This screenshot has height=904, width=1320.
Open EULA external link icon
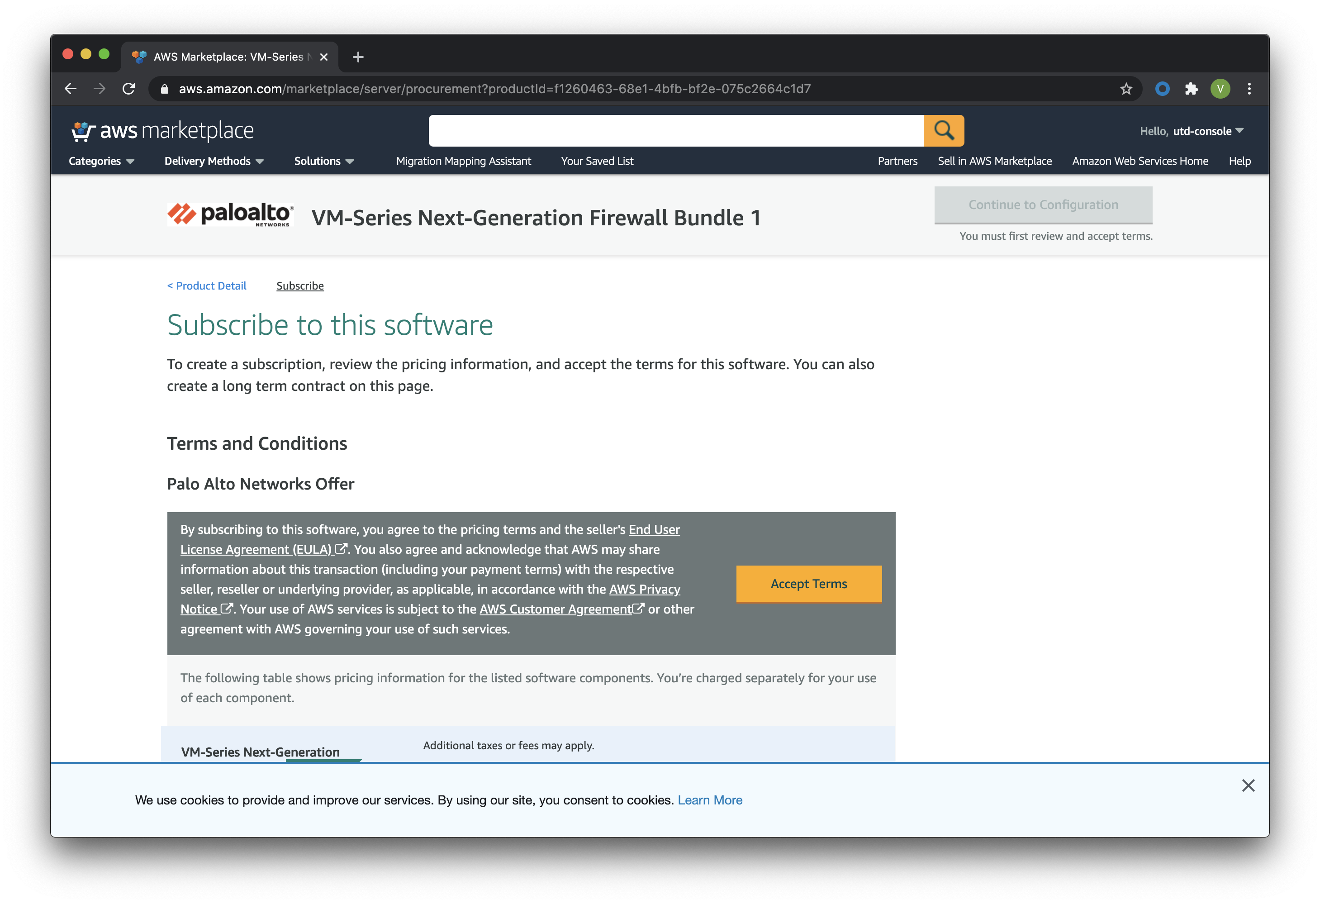340,549
